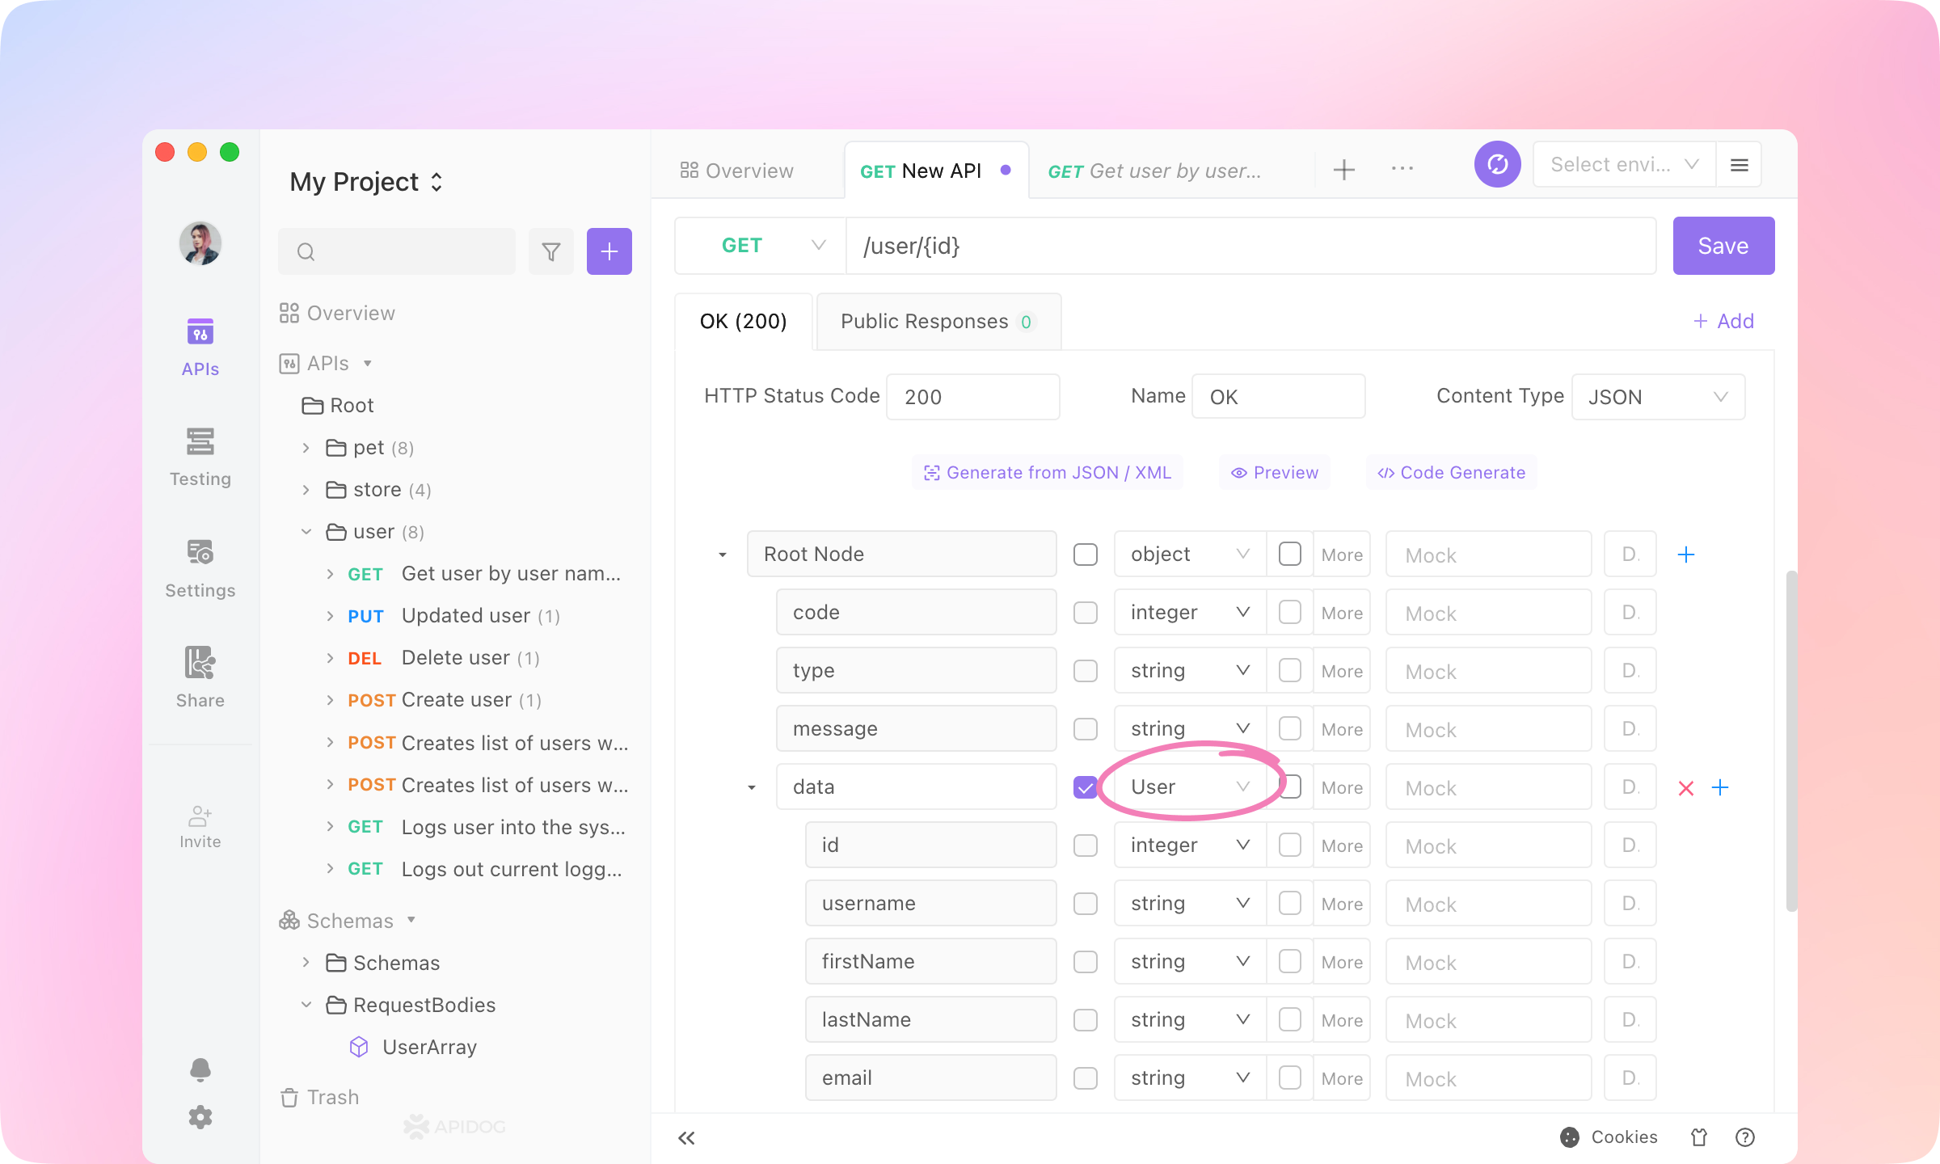Click the user avatar picture
1940x1164 pixels.
200,243
